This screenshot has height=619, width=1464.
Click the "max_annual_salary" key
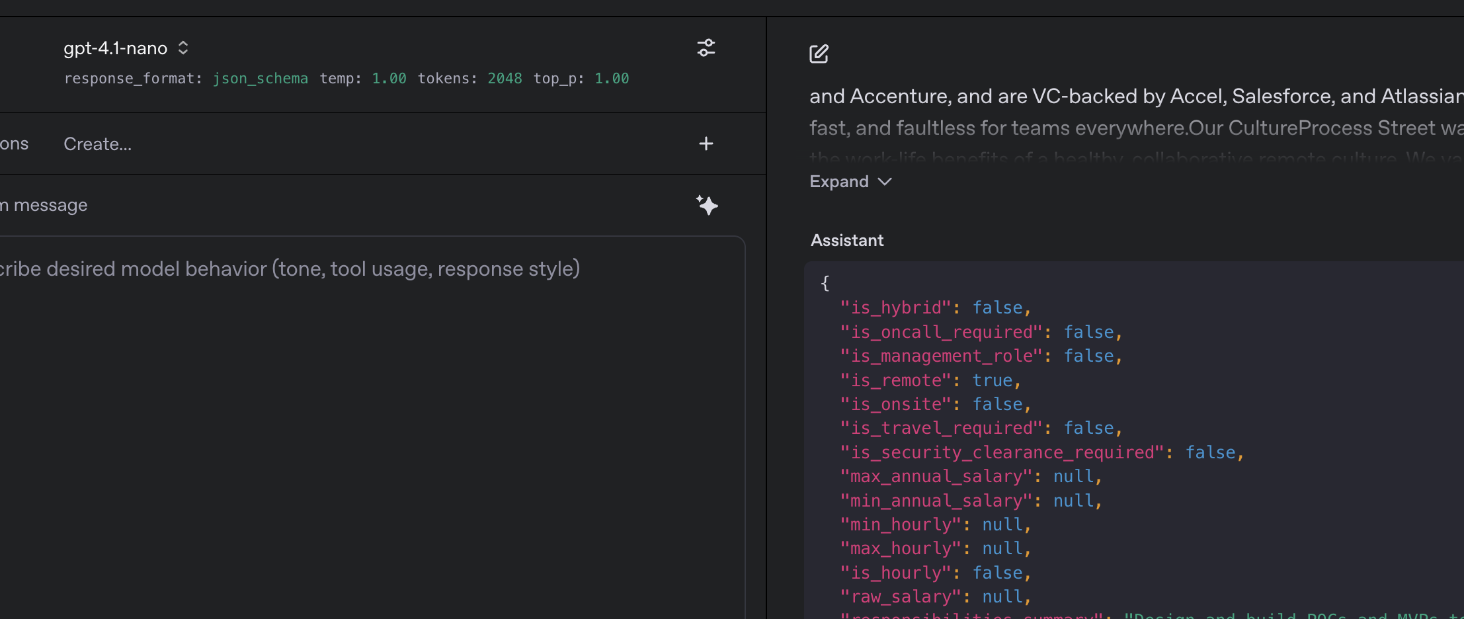coord(936,477)
